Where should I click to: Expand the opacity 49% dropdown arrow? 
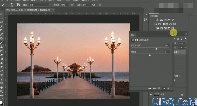tap(68, 5)
